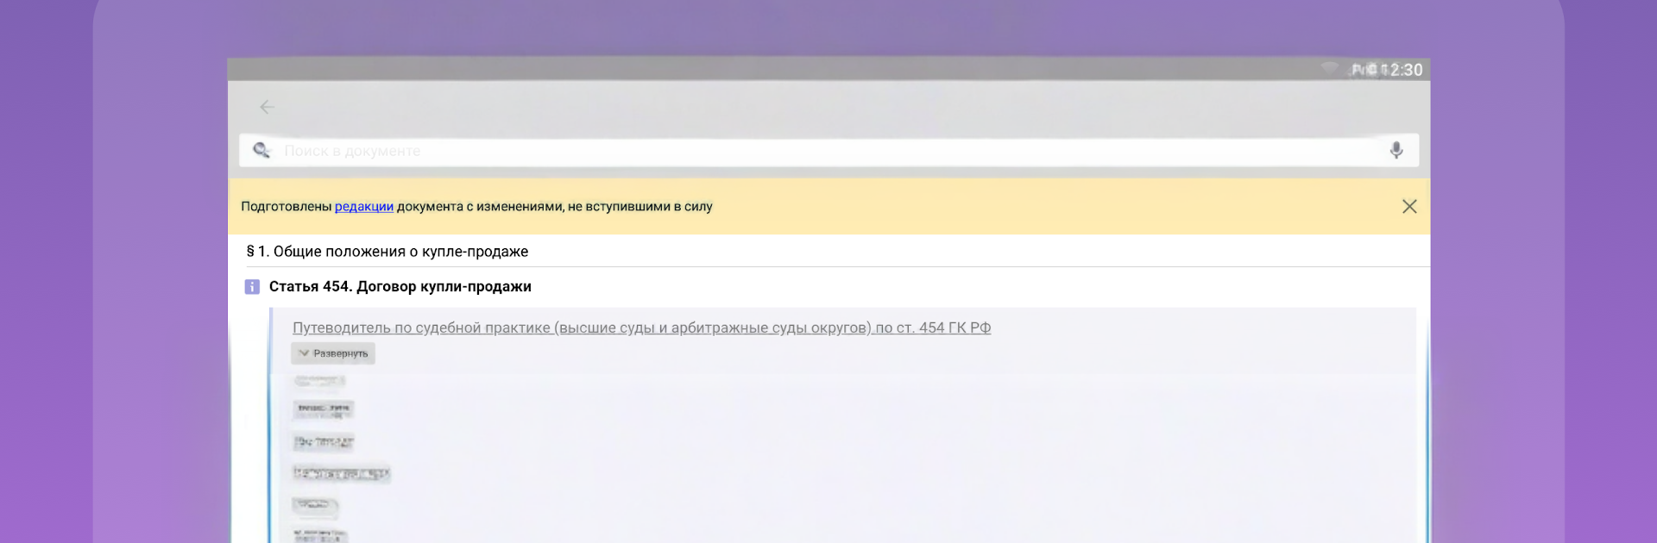This screenshot has width=1657, height=543.
Task: Dismiss the yellow notification banner
Action: point(1409,206)
